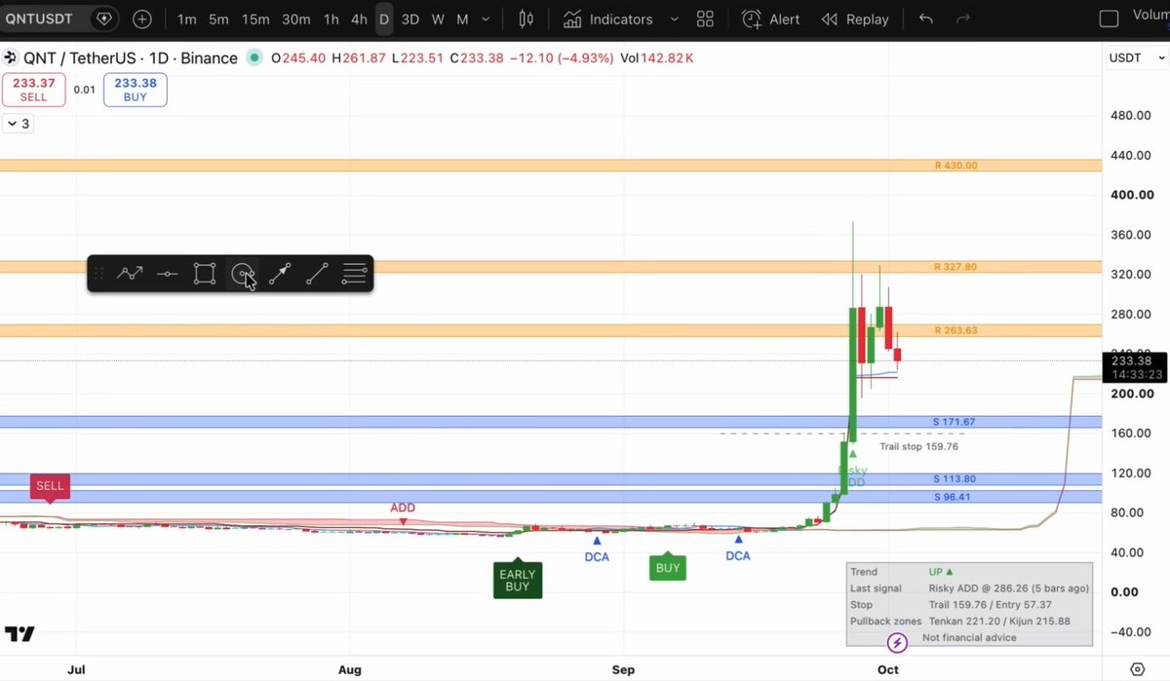This screenshot has height=681, width=1170.
Task: Open the Indicators panel
Action: pyautogui.click(x=608, y=19)
